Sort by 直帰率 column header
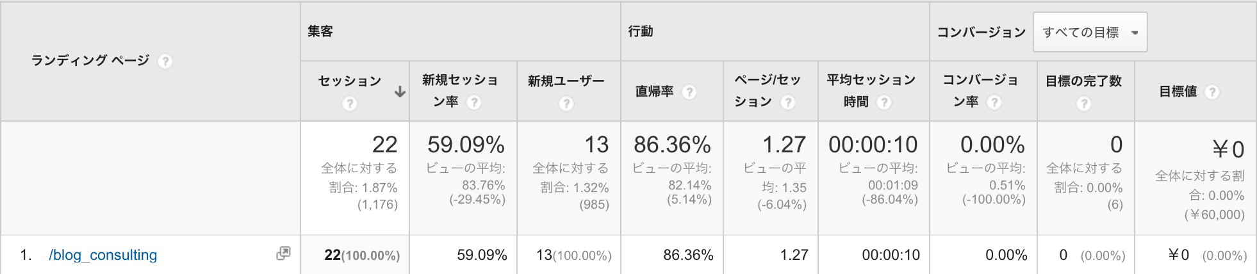The image size is (1257, 274). click(654, 92)
